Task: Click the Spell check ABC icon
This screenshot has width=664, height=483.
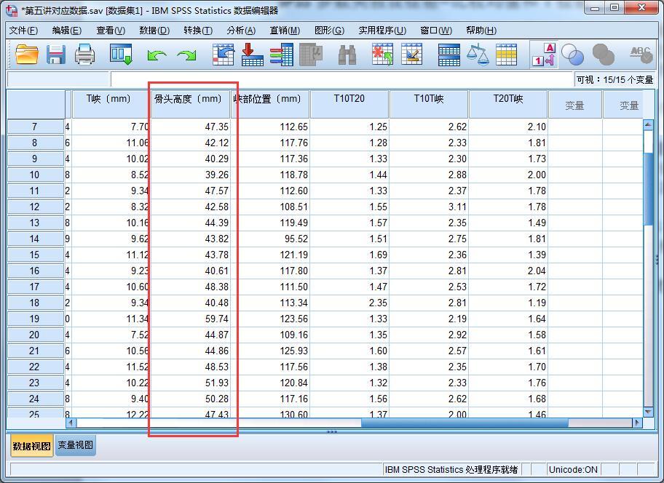Action: pyautogui.click(x=641, y=55)
